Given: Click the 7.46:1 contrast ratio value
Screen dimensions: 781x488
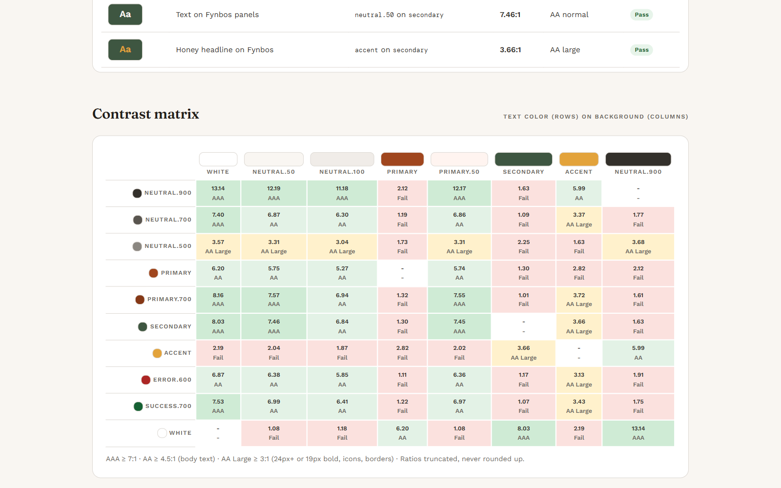Looking at the screenshot, I should point(510,15).
